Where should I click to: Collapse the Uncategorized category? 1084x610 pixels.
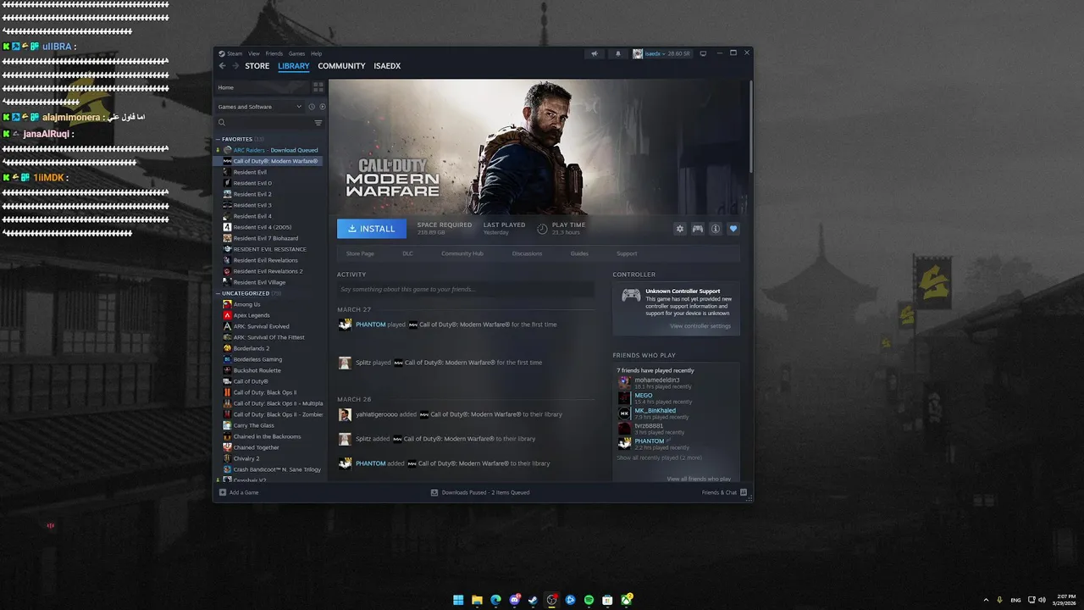click(x=218, y=293)
